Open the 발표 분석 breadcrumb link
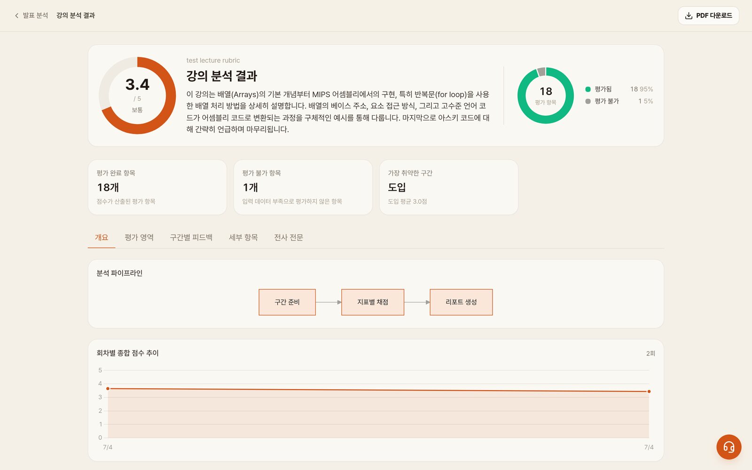Image resolution: width=752 pixels, height=470 pixels. 35,16
